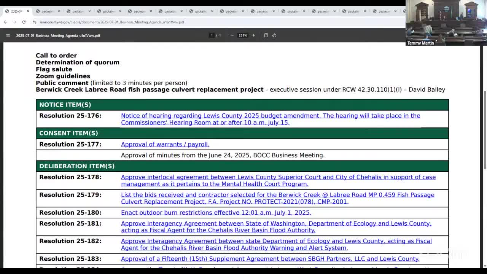Zoom in on the PDF document

pos(253,35)
